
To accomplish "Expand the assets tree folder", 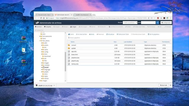I will 42,45.
